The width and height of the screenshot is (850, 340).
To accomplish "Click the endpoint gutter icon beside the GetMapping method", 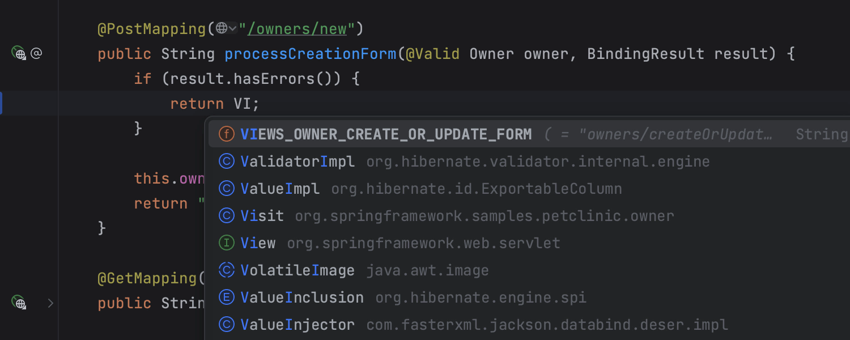I will click(19, 303).
